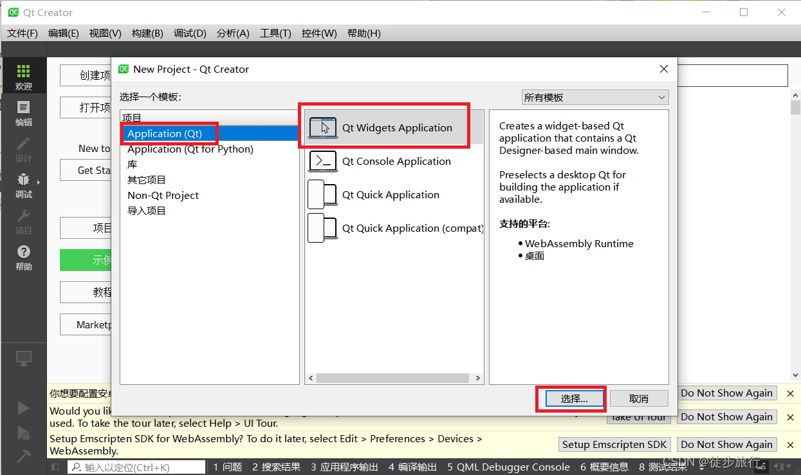Open the 编辑(E) menu
The width and height of the screenshot is (801, 475).
tap(64, 33)
